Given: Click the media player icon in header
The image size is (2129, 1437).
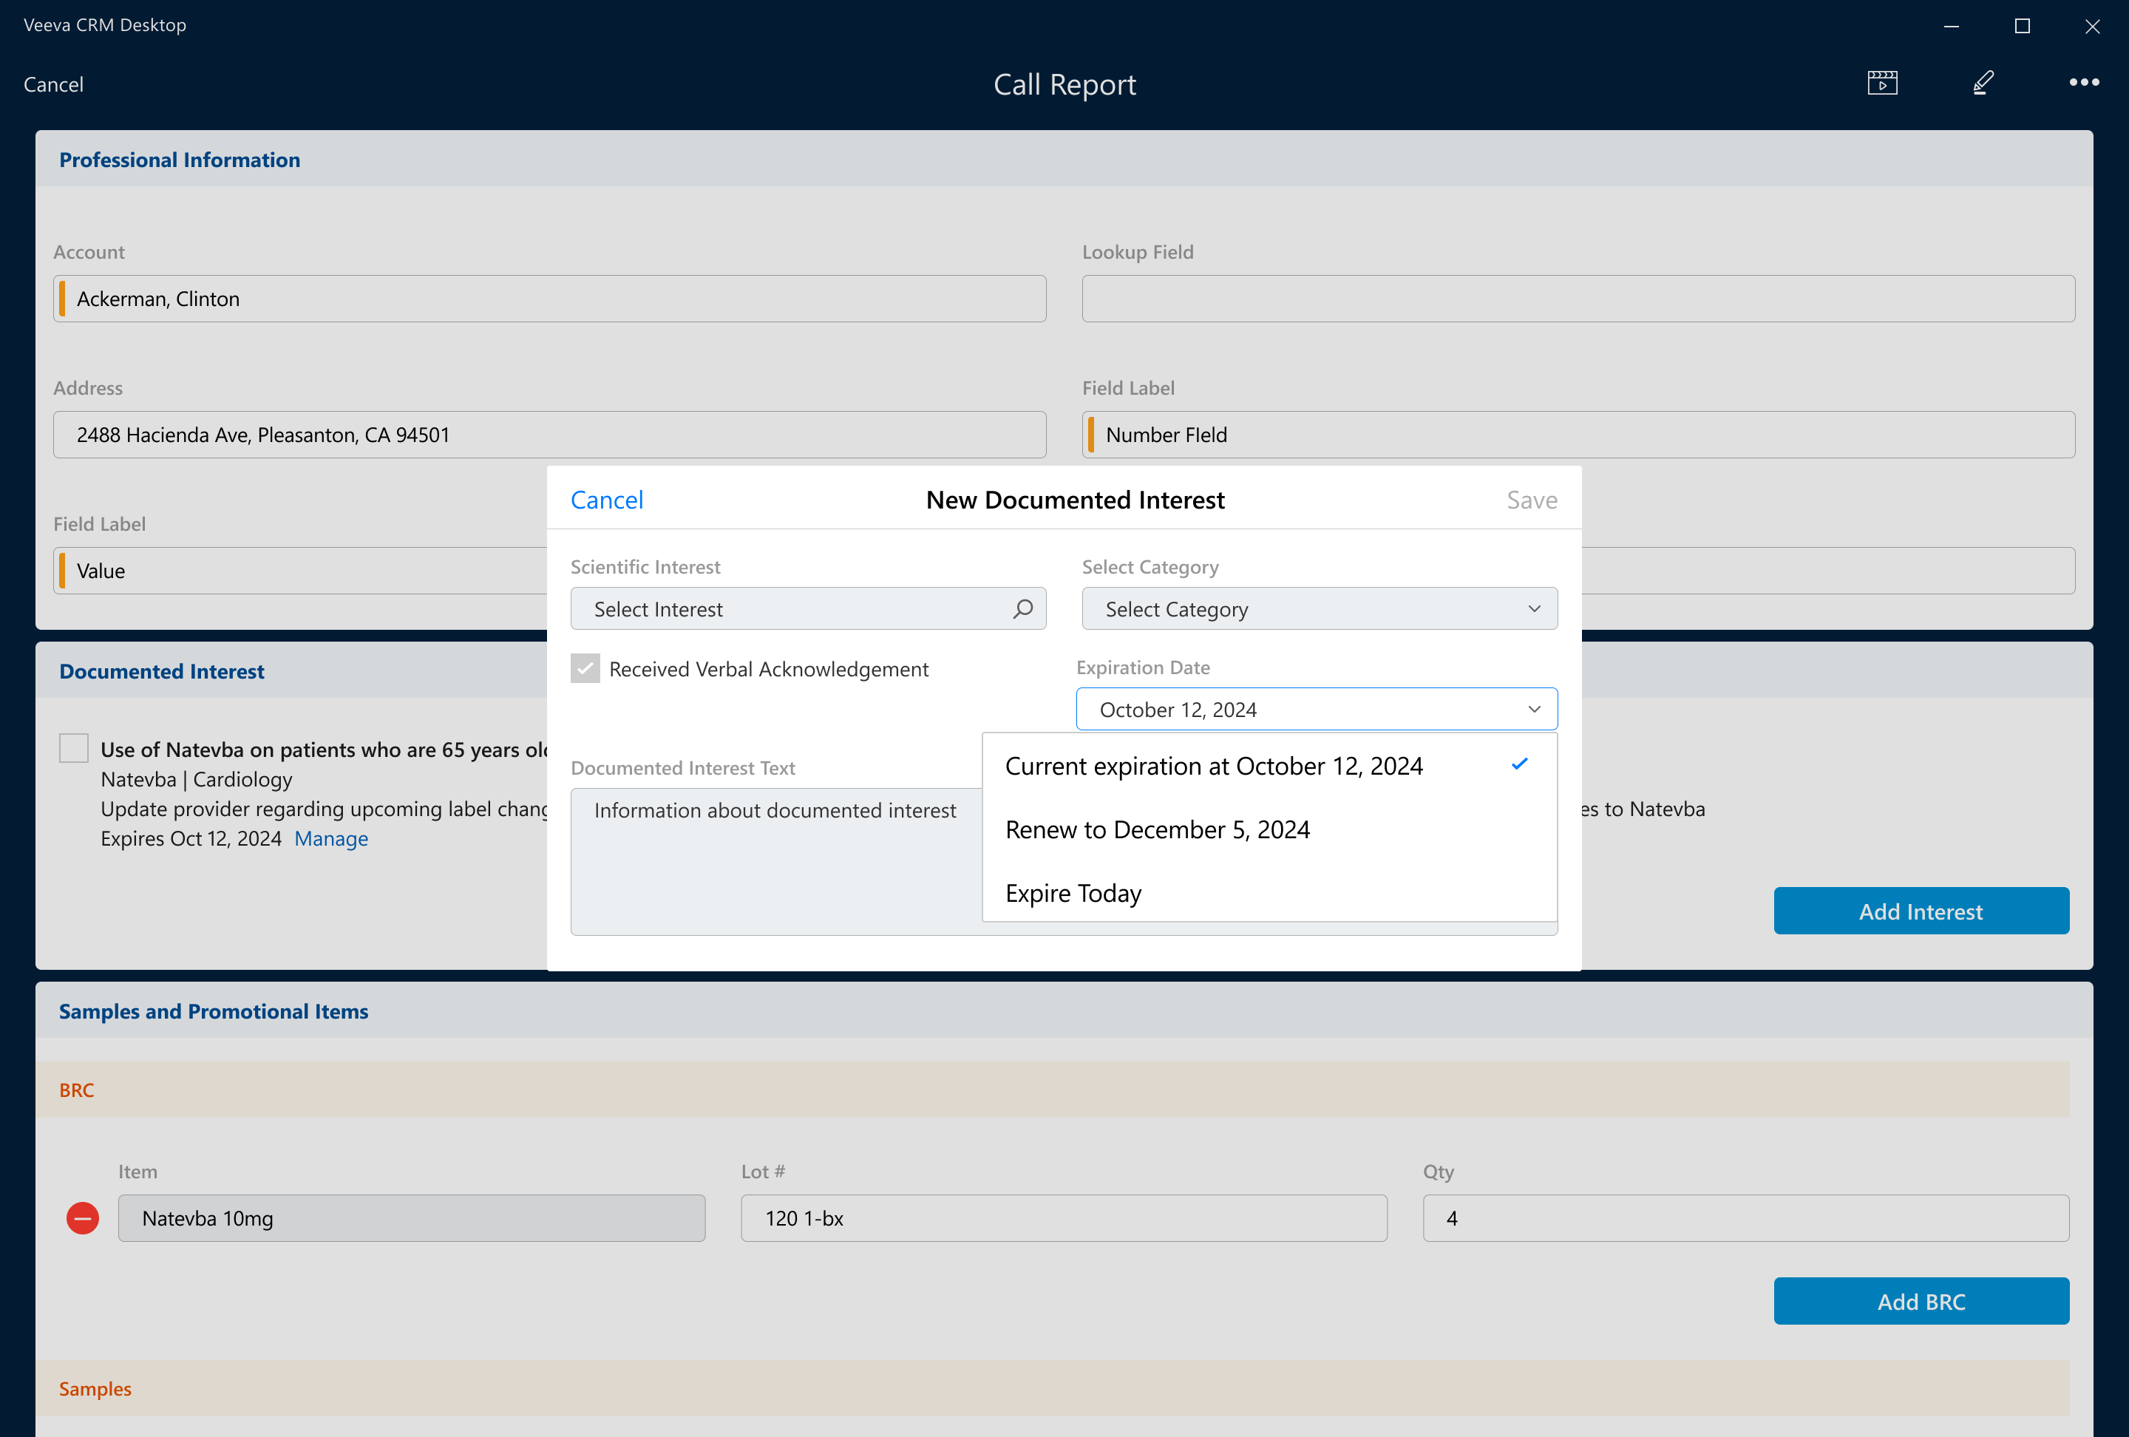Looking at the screenshot, I should [1881, 84].
